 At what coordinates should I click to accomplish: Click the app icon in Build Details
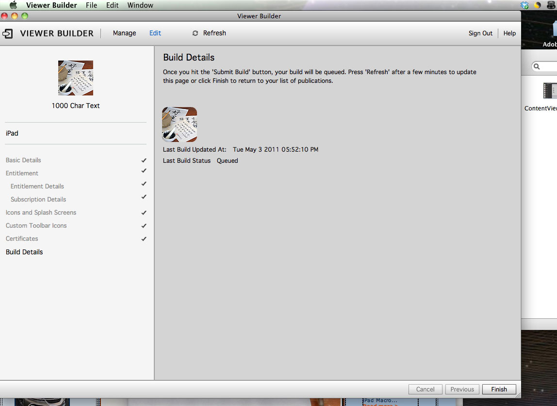[x=180, y=125]
